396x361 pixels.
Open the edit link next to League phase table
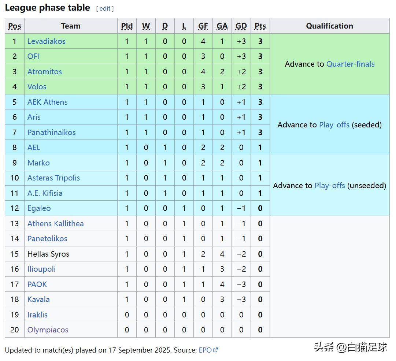point(105,8)
